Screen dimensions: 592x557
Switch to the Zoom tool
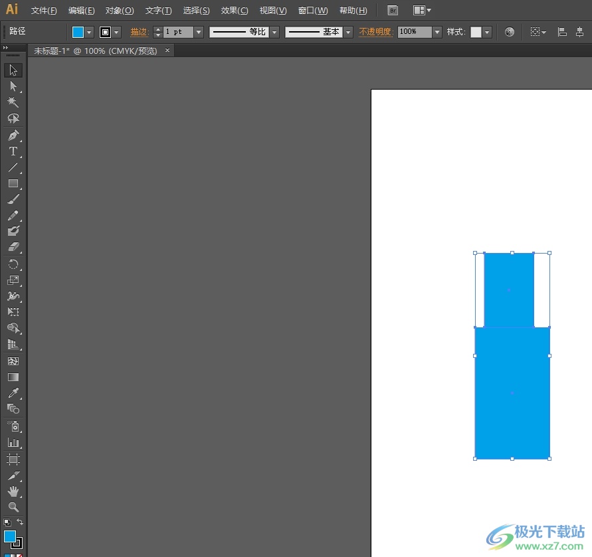pyautogui.click(x=13, y=507)
